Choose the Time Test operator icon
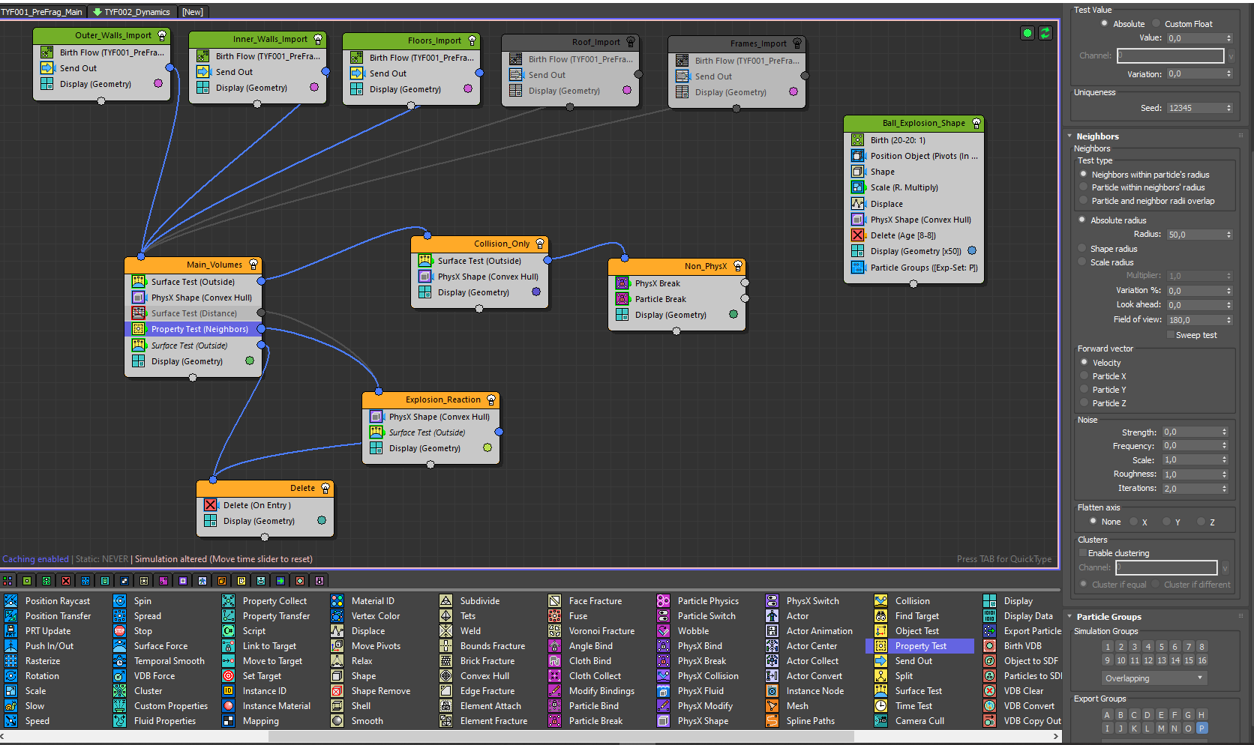The width and height of the screenshot is (1254, 745). click(x=881, y=705)
